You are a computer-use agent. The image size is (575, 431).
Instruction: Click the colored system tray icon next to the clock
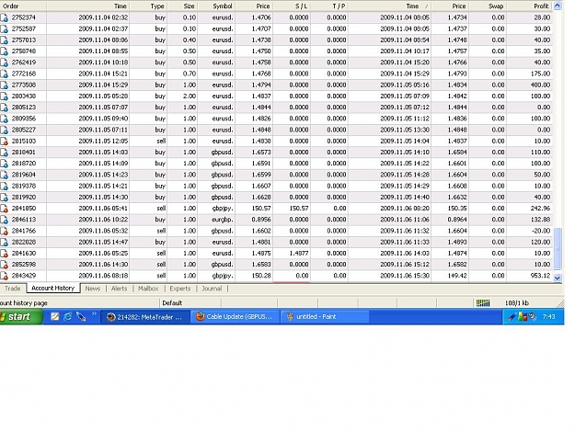(x=523, y=317)
